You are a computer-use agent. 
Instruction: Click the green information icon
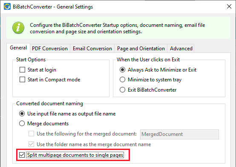point(18,28)
